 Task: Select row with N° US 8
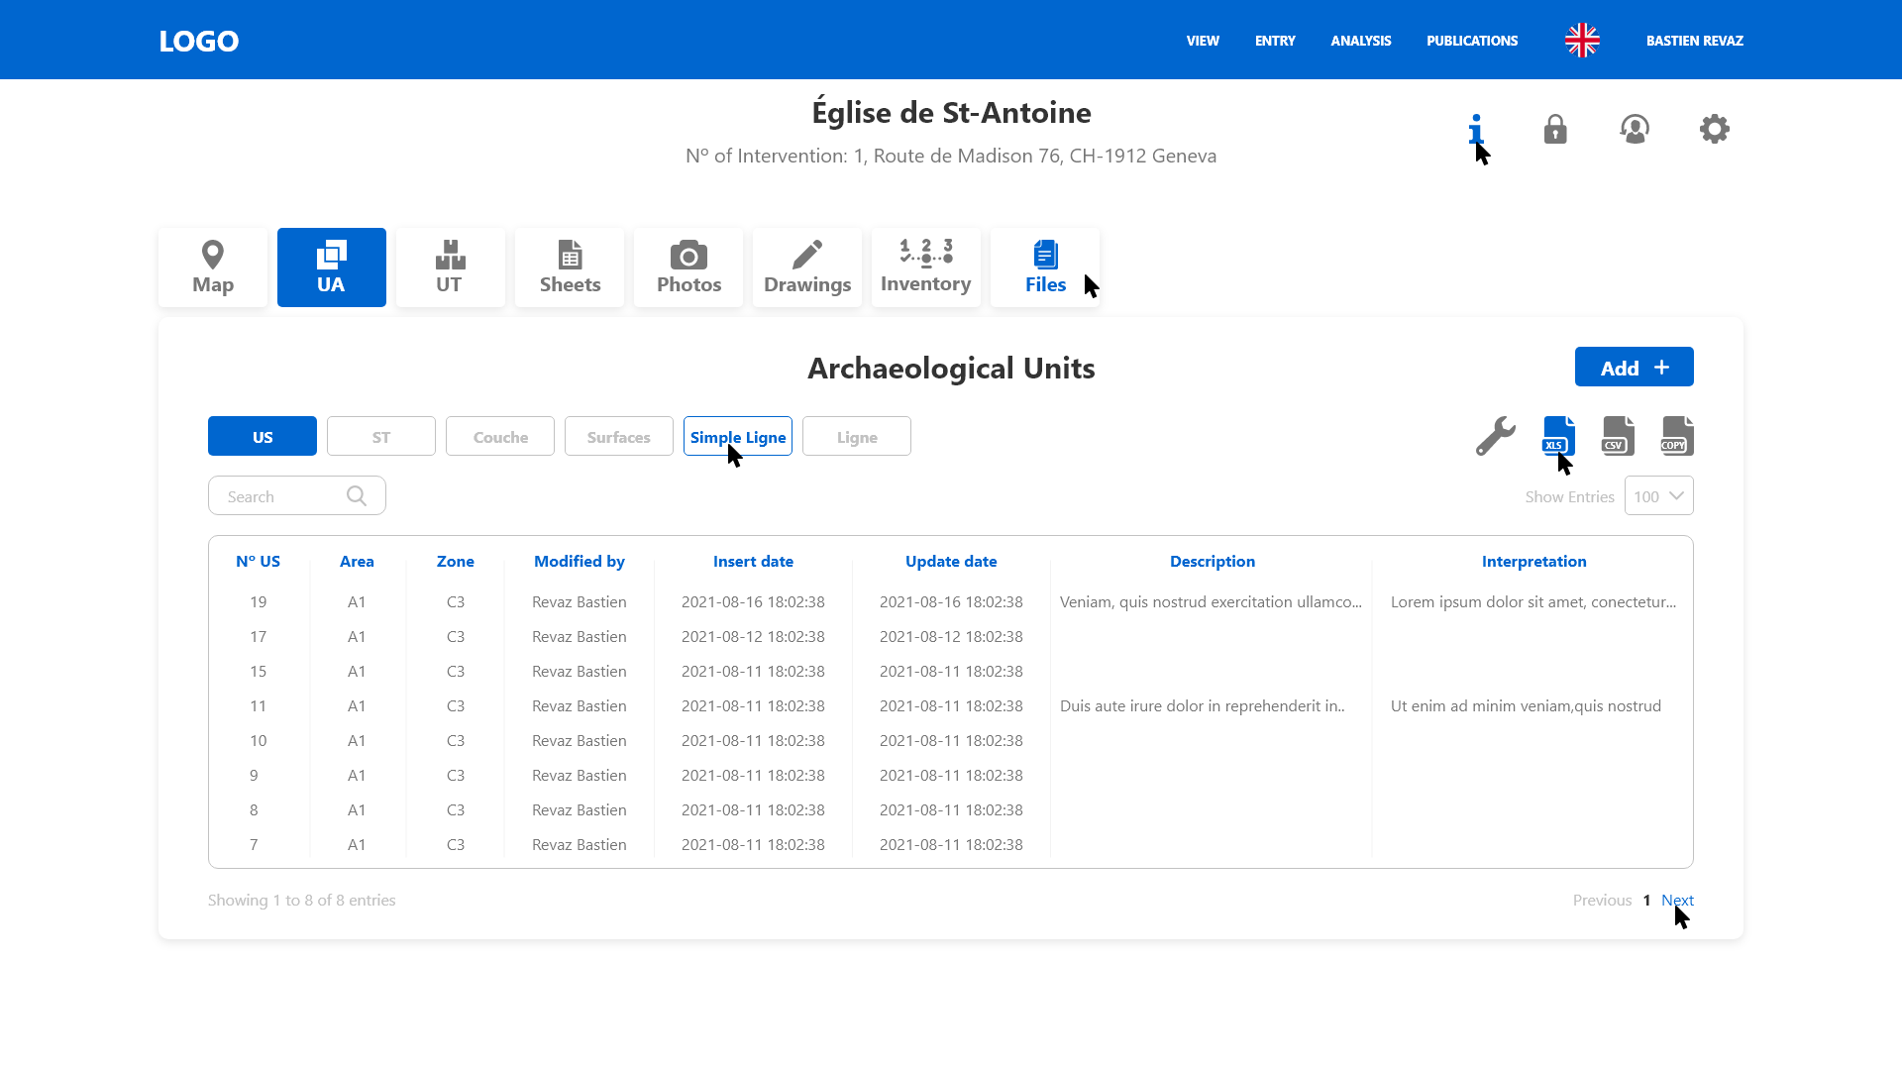coord(951,809)
